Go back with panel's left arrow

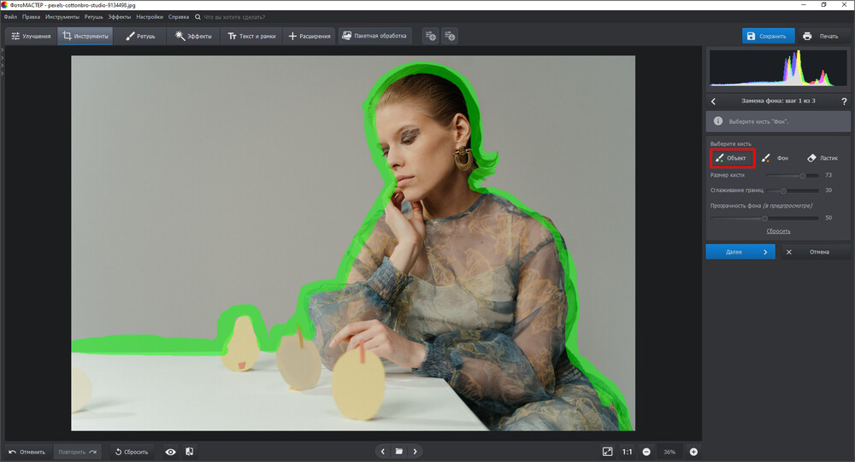(x=714, y=101)
